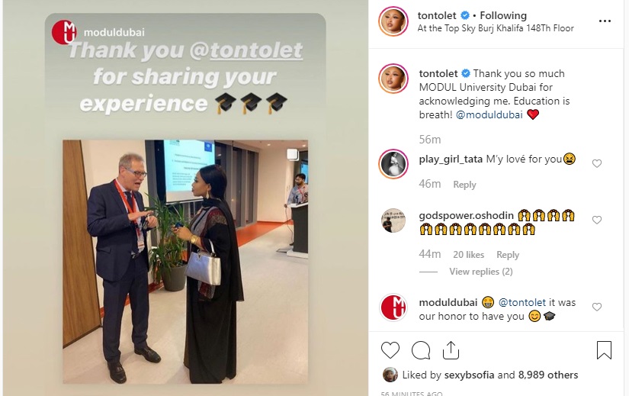Click the Following status button
Screen dimensions: 629x396
tap(503, 16)
